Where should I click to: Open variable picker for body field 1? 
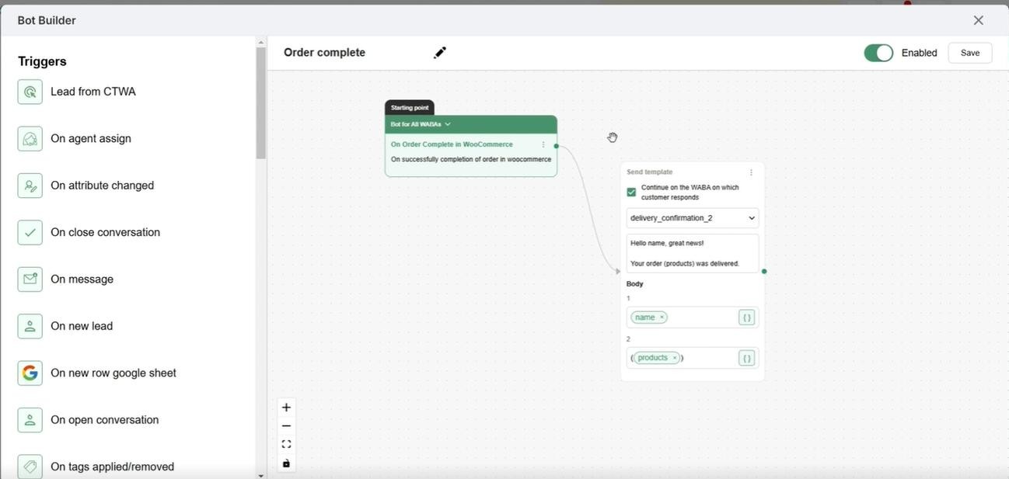point(746,318)
